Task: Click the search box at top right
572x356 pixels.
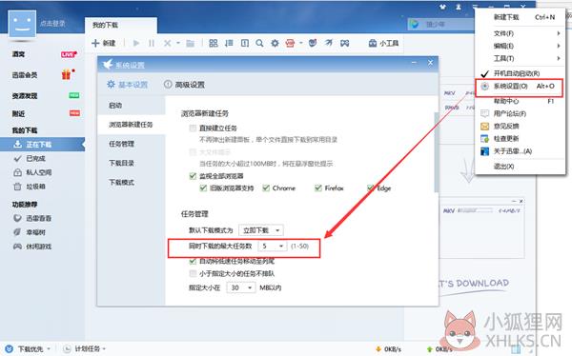Action: 441,25
